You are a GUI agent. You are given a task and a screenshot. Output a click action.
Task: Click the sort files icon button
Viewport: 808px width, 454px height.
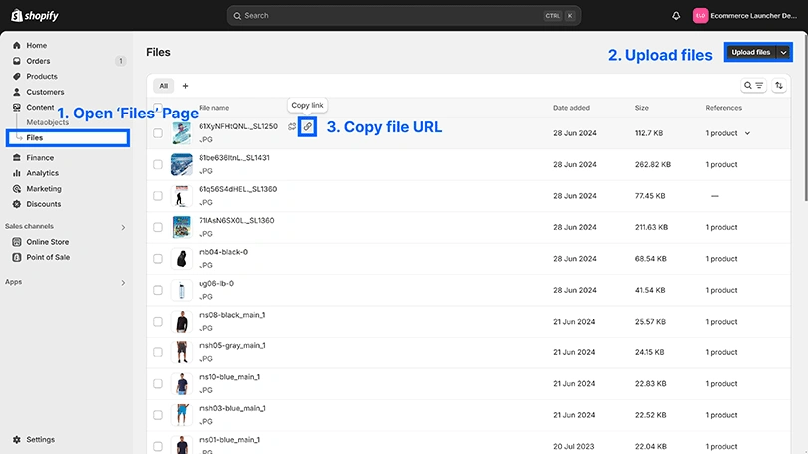click(x=779, y=86)
